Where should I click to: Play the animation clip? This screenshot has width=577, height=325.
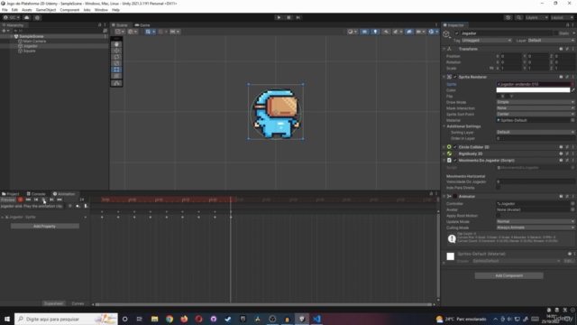click(44, 200)
